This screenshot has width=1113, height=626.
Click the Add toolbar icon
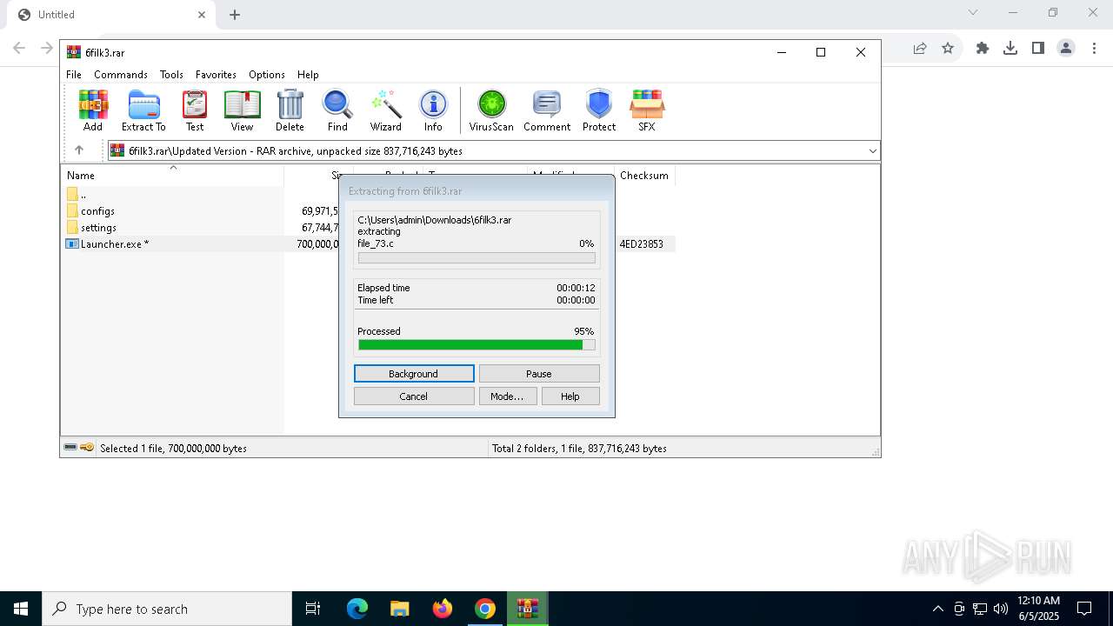93,110
